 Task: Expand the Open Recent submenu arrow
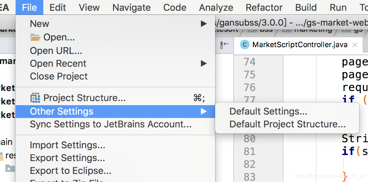pos(204,63)
